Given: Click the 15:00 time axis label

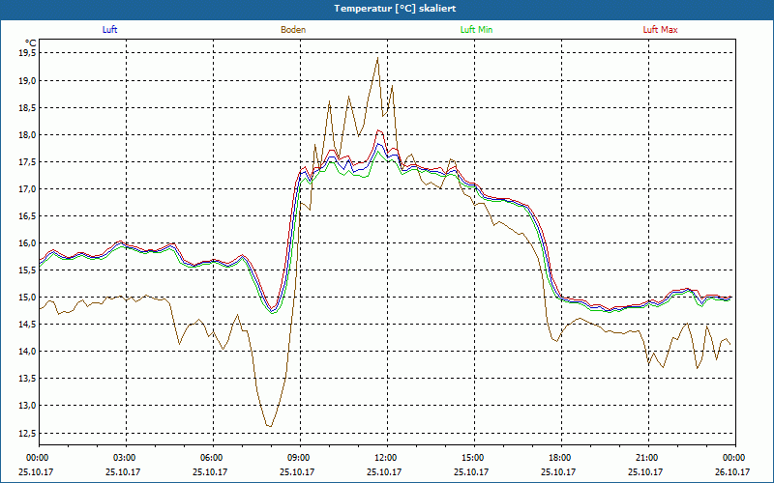Looking at the screenshot, I should point(472,458).
